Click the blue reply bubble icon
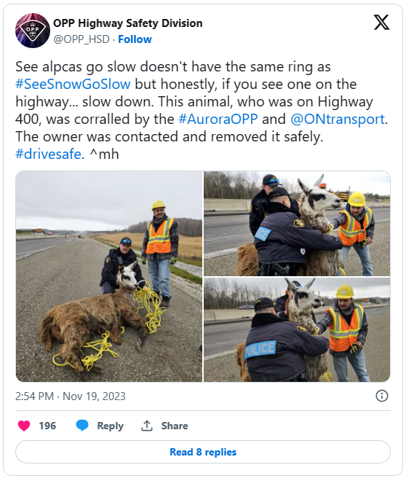The height and width of the screenshot is (481, 406). [82, 426]
